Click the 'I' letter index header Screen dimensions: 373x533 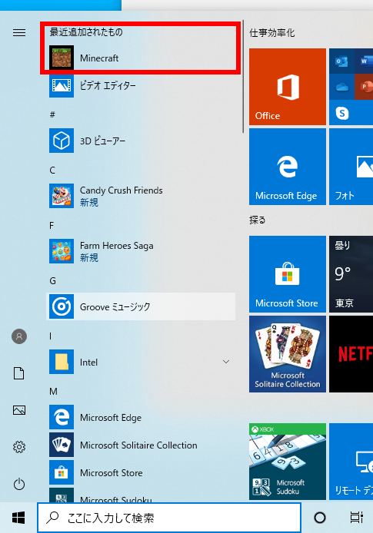[50, 336]
